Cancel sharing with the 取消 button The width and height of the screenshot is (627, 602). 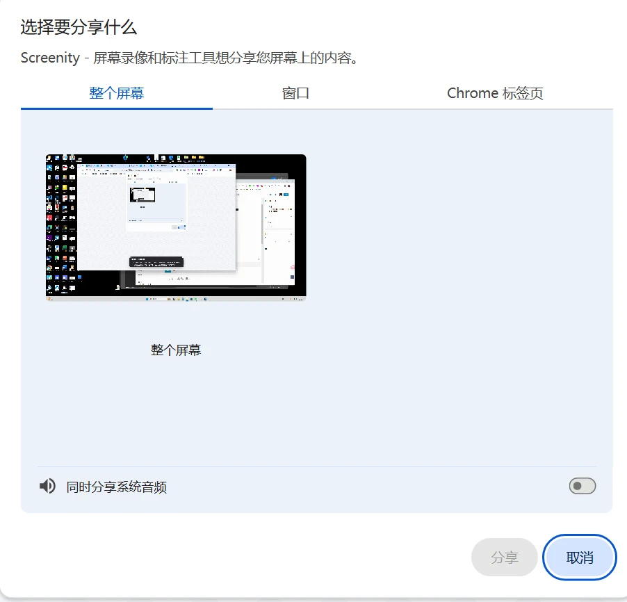(579, 558)
